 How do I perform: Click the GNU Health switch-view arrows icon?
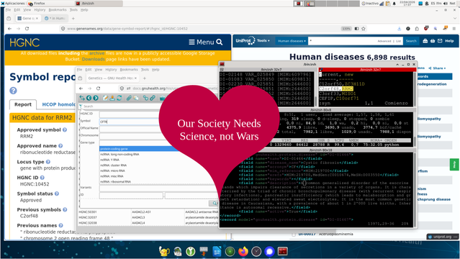82,98
